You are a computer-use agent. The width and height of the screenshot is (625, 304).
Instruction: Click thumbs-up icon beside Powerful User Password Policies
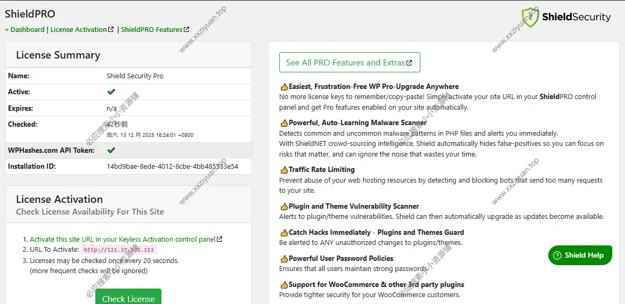click(x=284, y=259)
